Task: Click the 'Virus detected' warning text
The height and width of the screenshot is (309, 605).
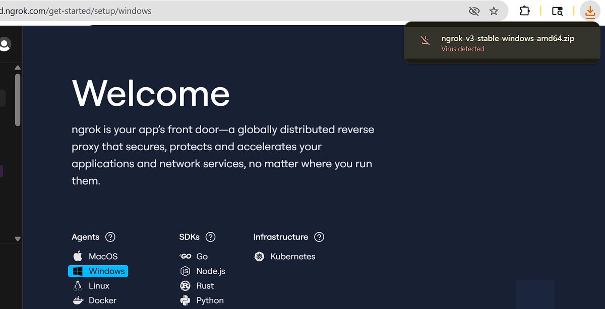Action: click(462, 49)
